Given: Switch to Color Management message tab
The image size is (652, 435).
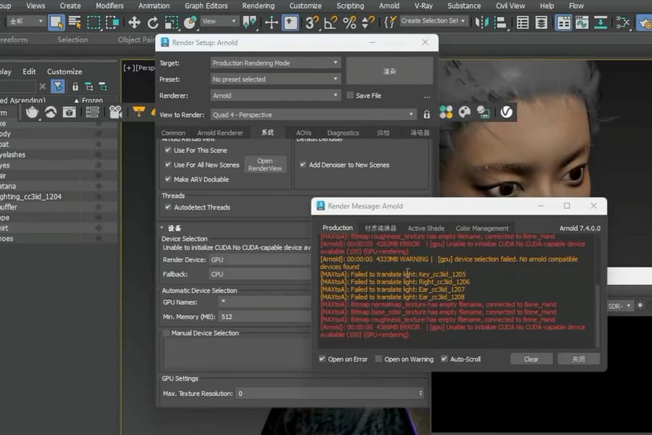Looking at the screenshot, I should pos(482,228).
